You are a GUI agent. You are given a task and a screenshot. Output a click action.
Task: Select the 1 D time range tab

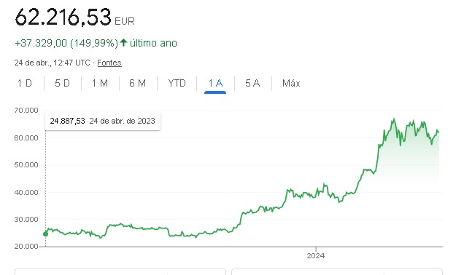point(25,83)
